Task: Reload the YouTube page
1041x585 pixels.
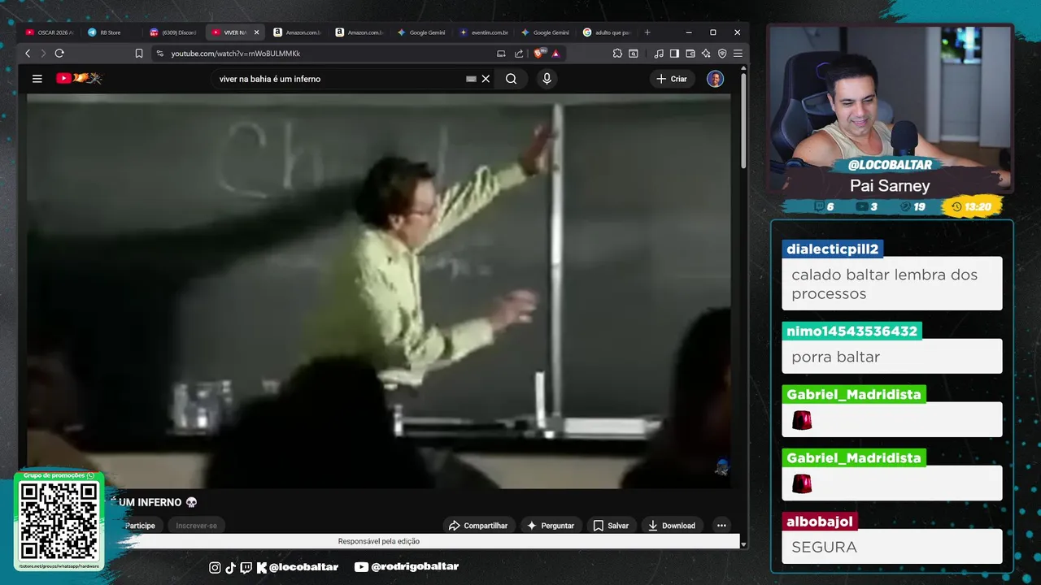Action: 59,54
